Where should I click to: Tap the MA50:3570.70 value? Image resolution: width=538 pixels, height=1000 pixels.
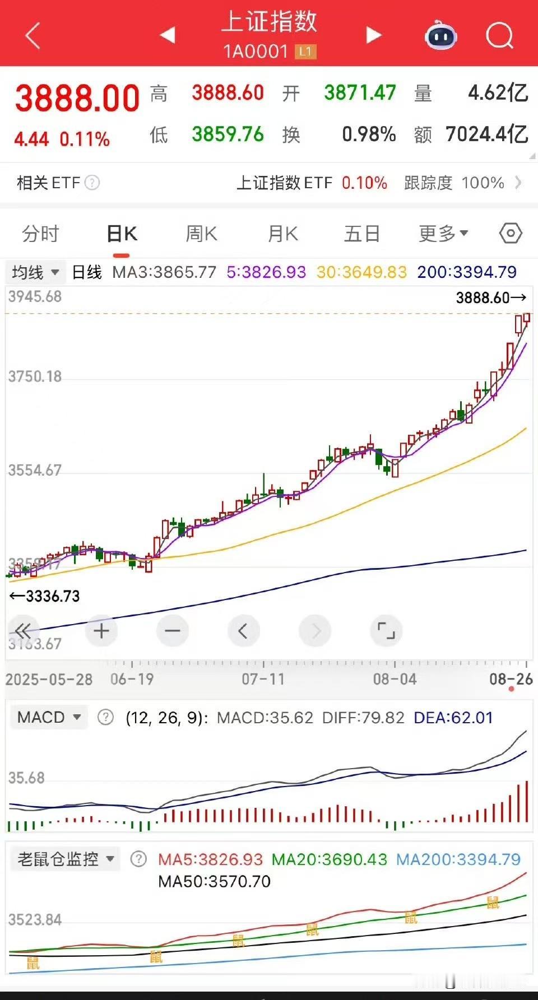pyautogui.click(x=214, y=881)
